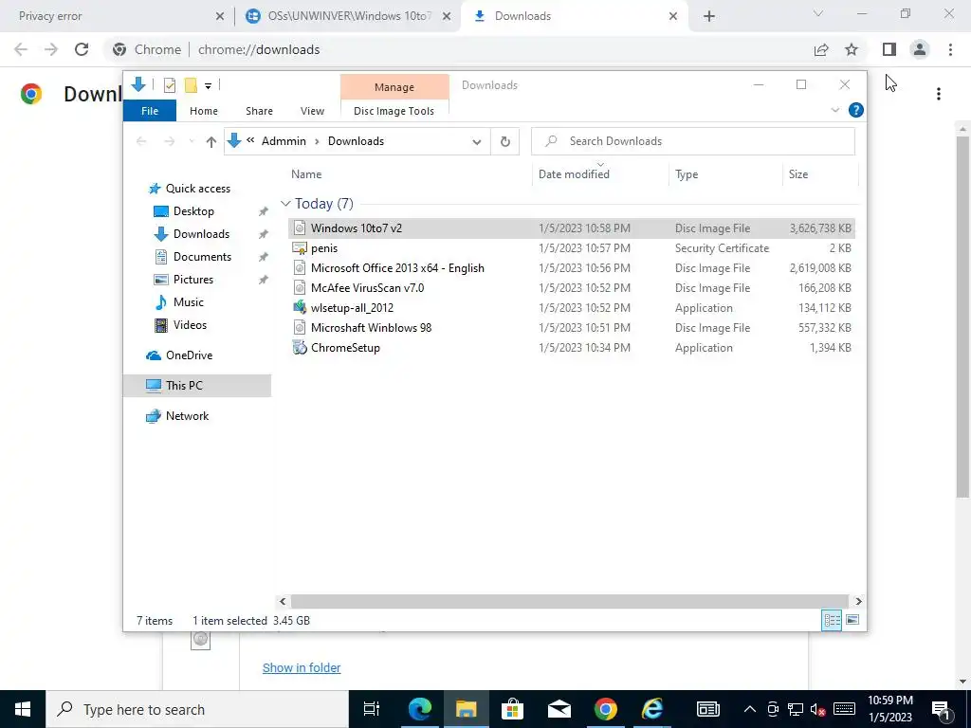
Task: Select Network in the navigation pane
Action: point(187,416)
